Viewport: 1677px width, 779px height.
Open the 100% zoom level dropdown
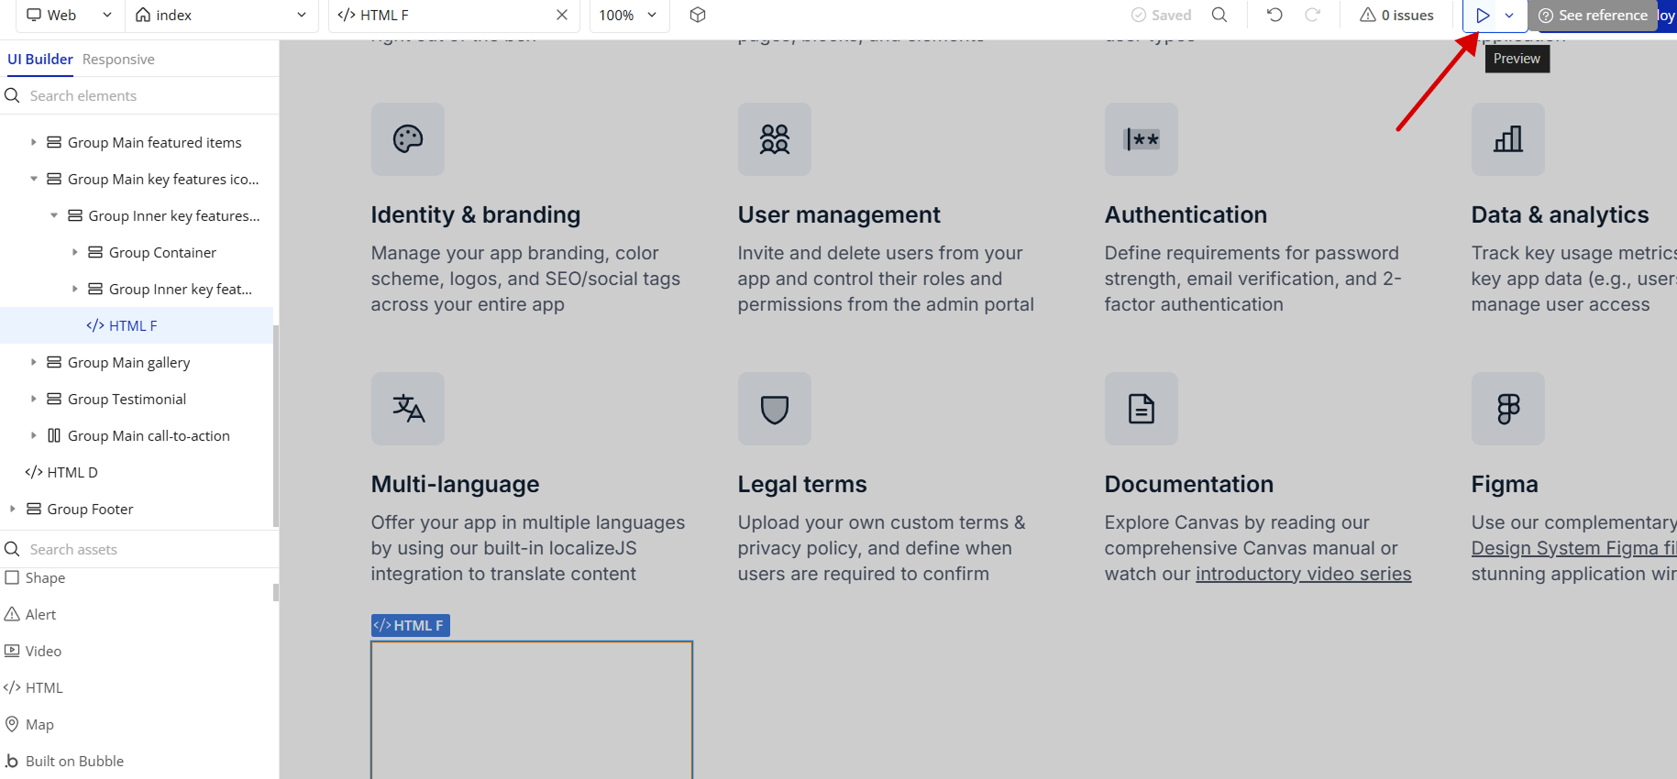pos(628,15)
